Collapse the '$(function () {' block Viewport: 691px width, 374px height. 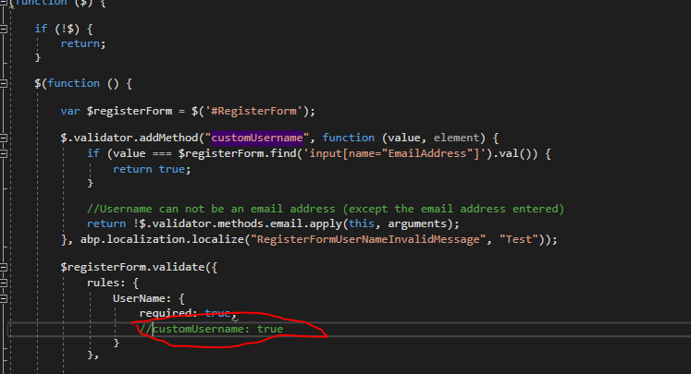click(4, 84)
